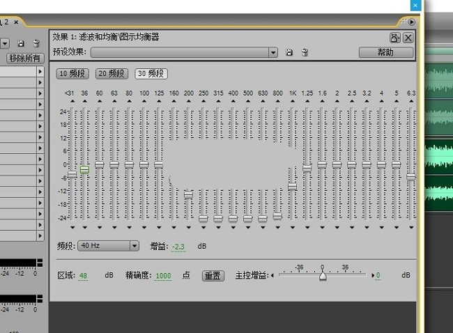Click the Help (帮助) button
The image size is (453, 333).
coord(385,52)
